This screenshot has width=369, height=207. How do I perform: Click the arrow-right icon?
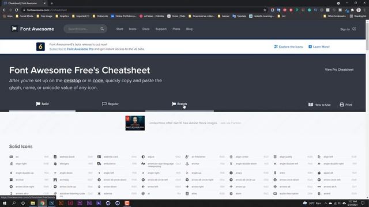(x=187, y=186)
